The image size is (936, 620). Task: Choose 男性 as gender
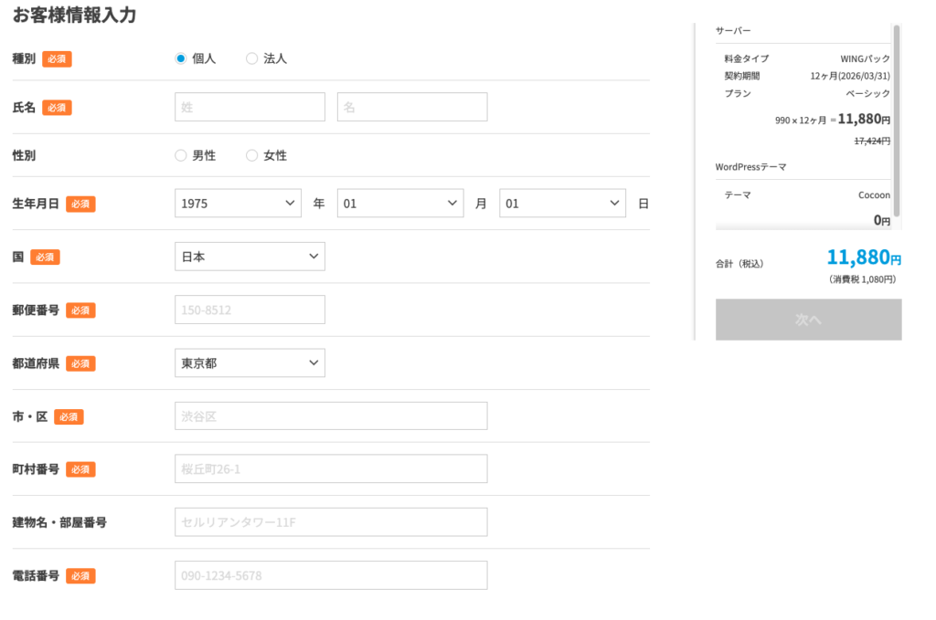coord(181,156)
